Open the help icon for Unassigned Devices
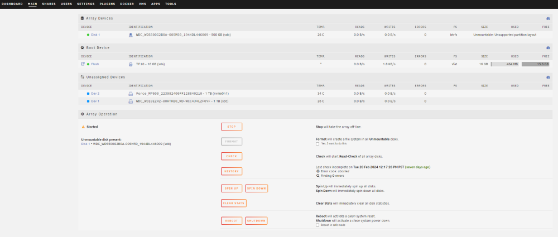The width and height of the screenshot is (558, 237). tap(548, 77)
